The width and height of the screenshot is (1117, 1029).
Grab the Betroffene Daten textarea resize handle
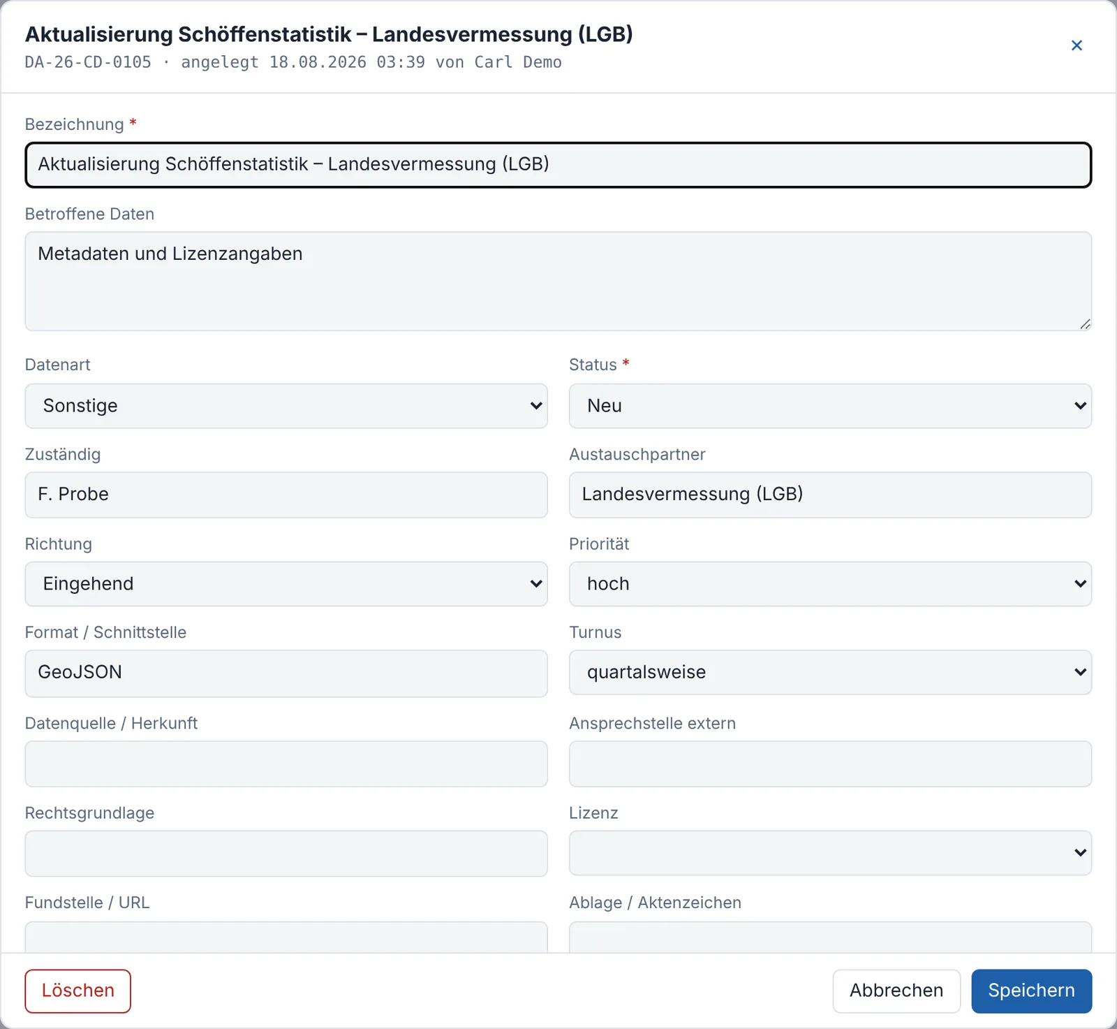point(1085,324)
